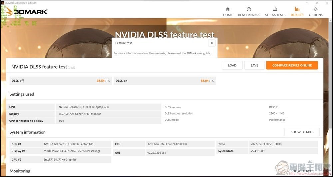Load a saved result file
This screenshot has height=177, width=333.
232,65
